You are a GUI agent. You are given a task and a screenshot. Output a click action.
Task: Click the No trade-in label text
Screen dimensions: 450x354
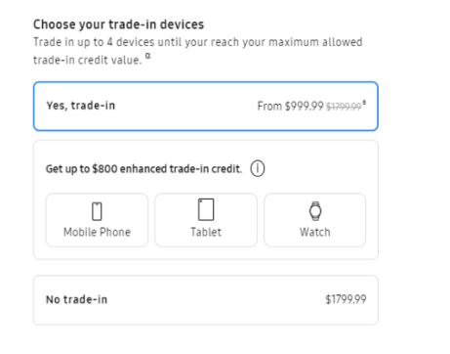76,299
